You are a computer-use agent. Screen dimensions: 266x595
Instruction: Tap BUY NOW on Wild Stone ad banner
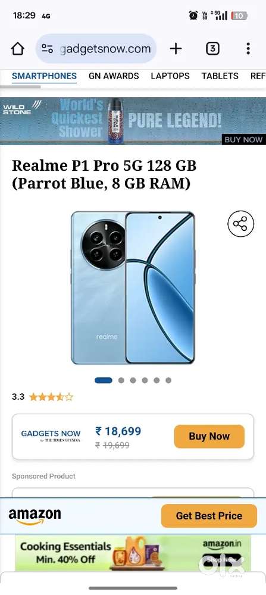[x=243, y=140]
